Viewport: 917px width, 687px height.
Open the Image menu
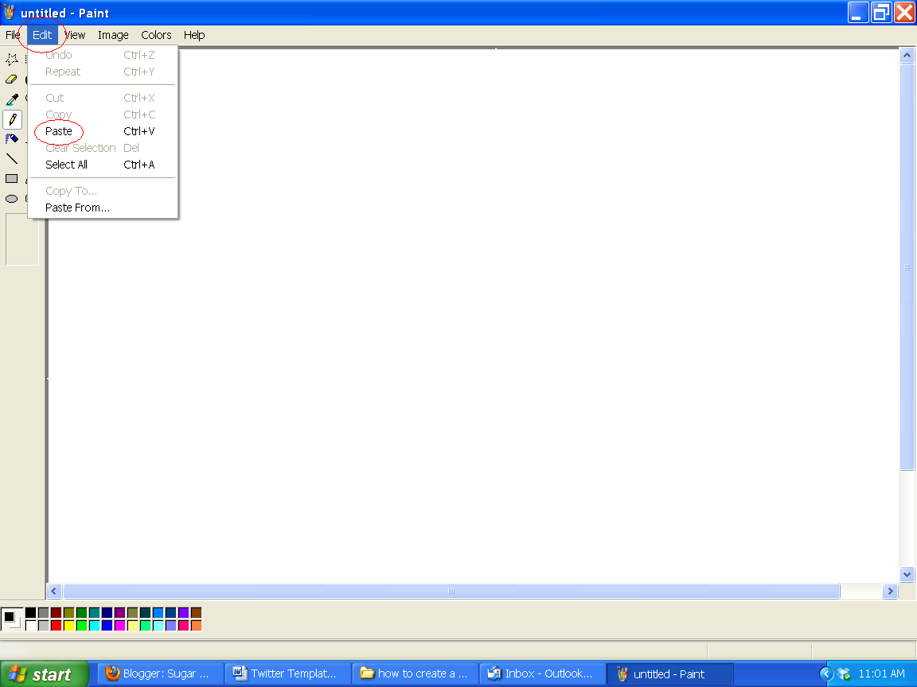pyautogui.click(x=113, y=35)
